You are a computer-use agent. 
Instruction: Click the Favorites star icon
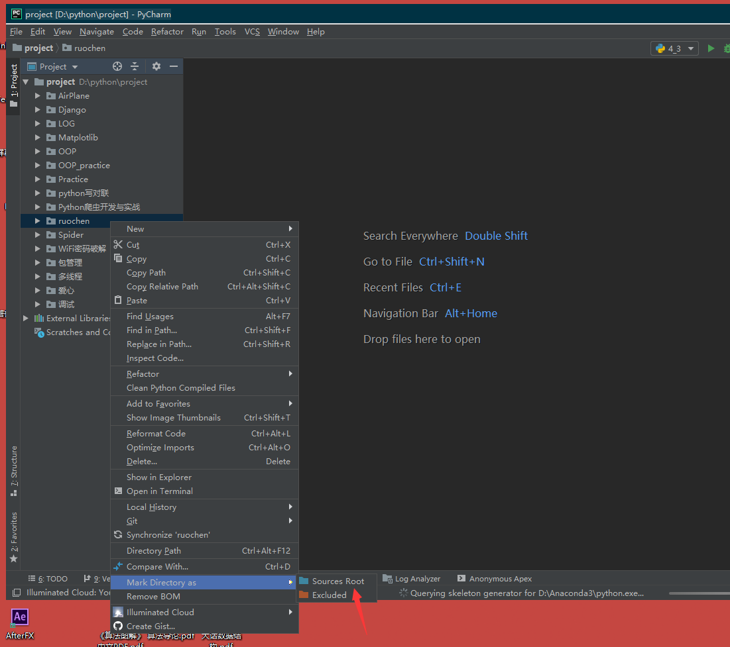coord(14,559)
